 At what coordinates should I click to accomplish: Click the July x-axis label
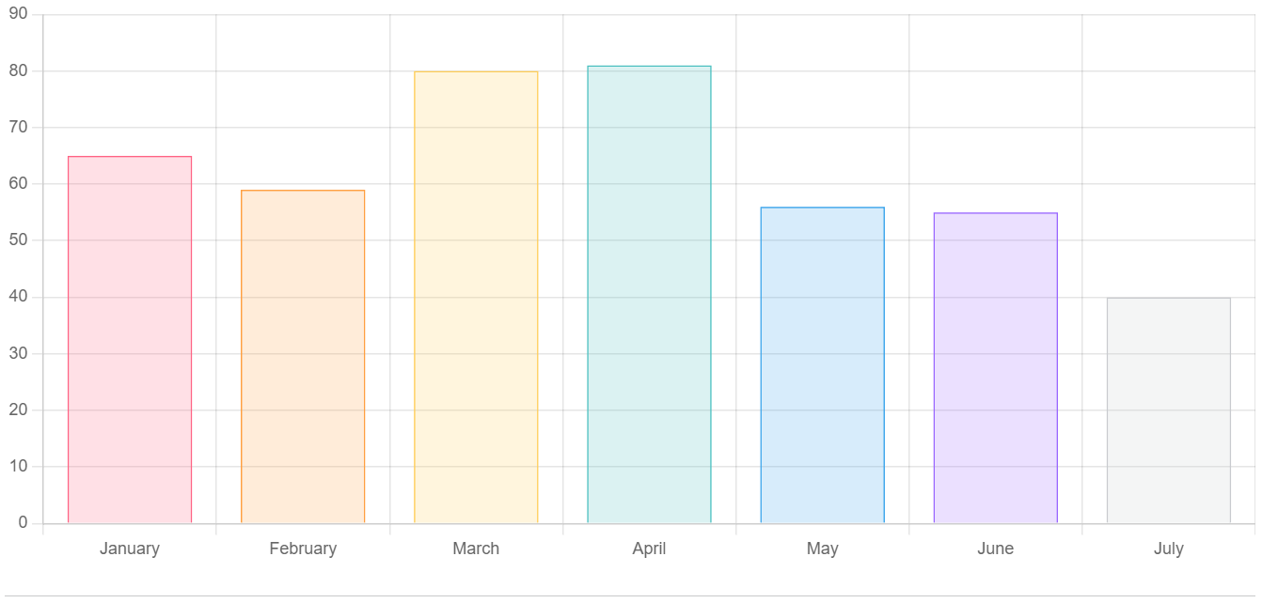coord(1168,549)
